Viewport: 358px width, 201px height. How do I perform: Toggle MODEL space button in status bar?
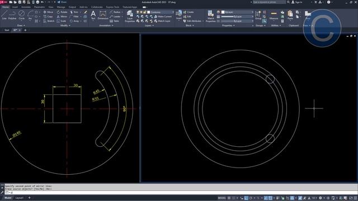[222, 198]
